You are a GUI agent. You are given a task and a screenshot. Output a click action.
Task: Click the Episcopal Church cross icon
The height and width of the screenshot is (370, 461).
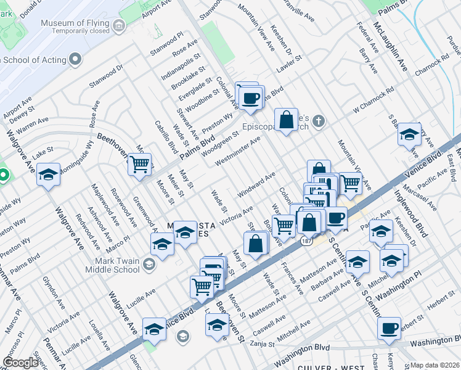pyautogui.click(x=319, y=121)
